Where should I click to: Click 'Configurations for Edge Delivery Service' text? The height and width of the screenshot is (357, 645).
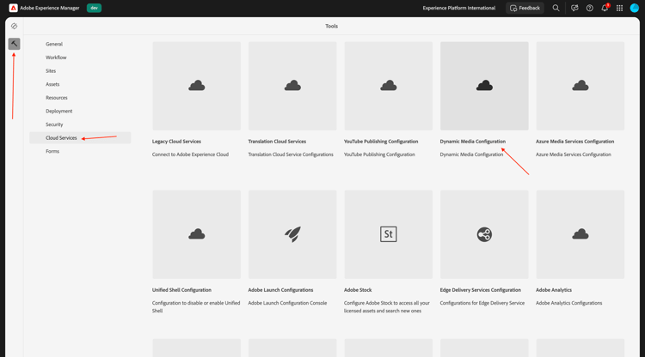(x=482, y=303)
